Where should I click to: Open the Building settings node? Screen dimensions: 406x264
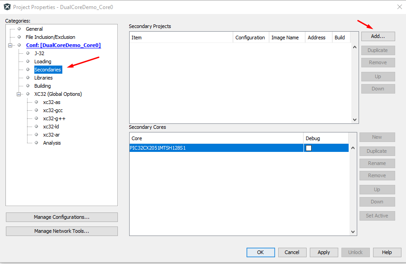click(x=42, y=86)
